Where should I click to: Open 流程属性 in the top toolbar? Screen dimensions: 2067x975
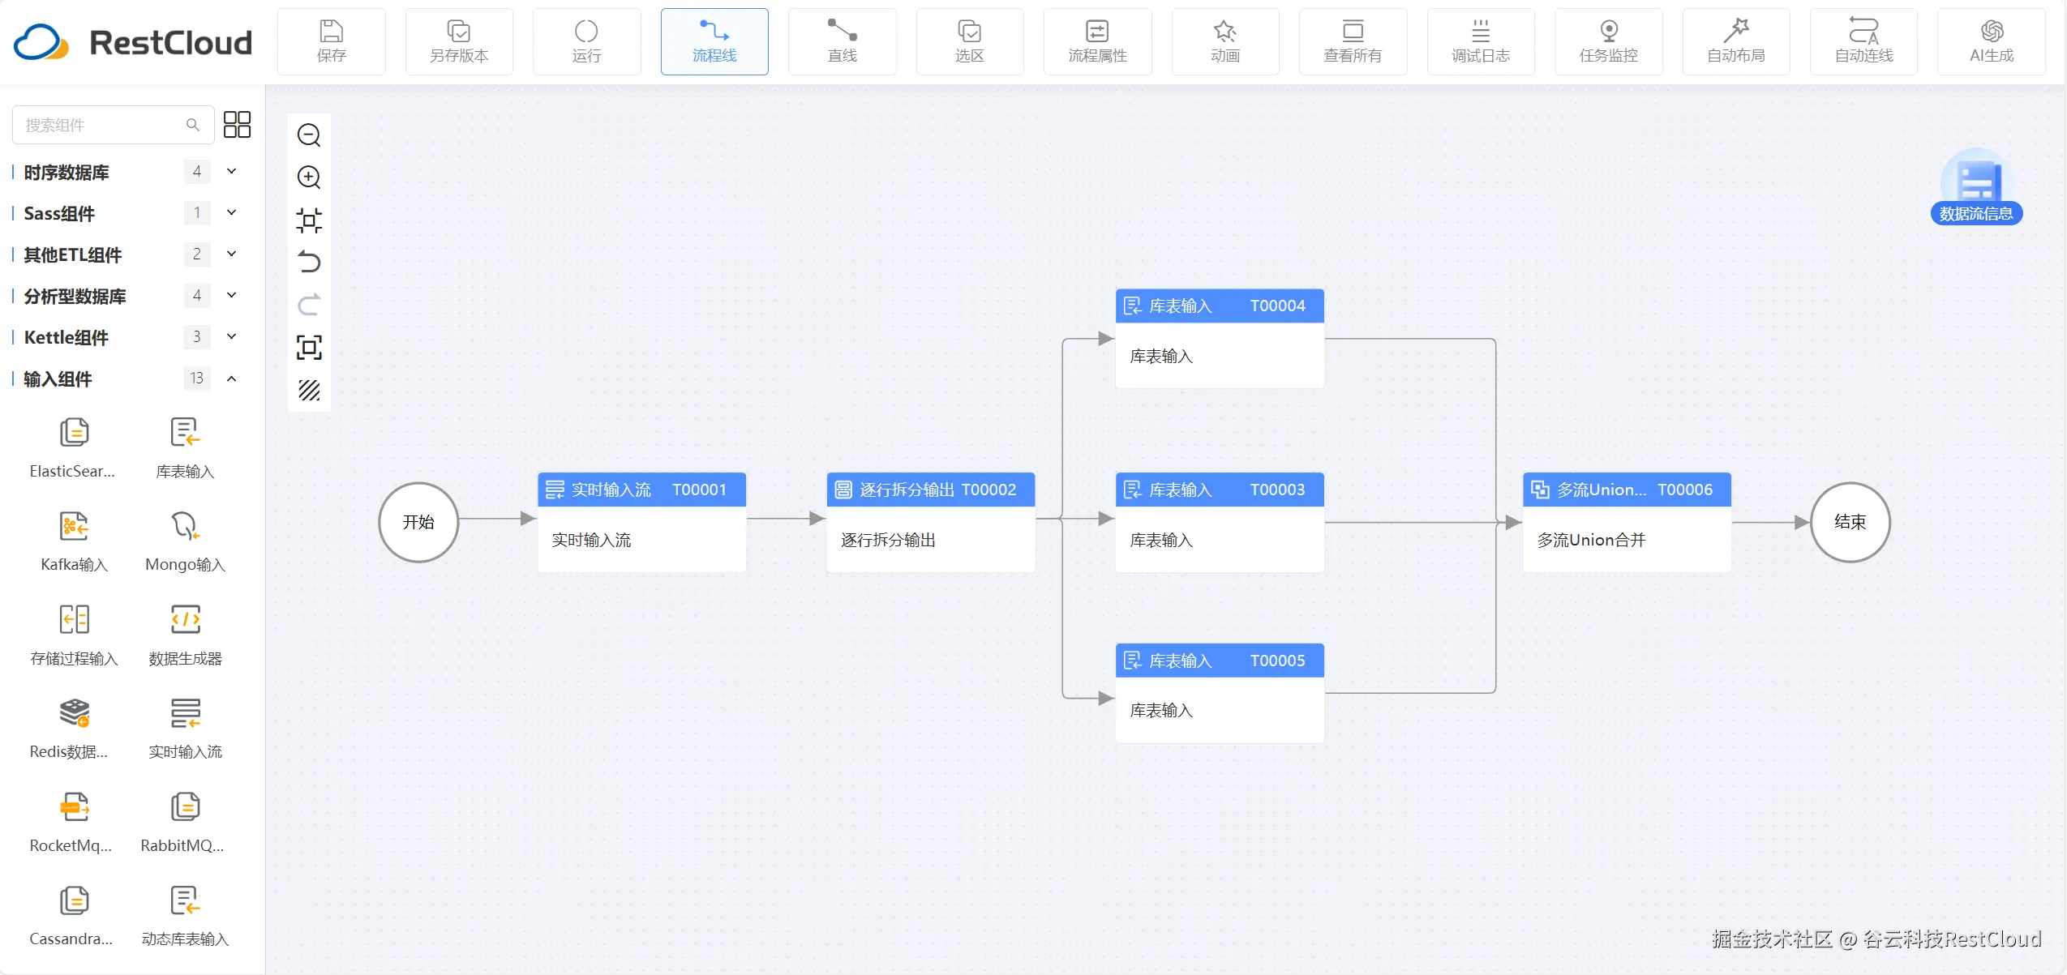pos(1096,41)
